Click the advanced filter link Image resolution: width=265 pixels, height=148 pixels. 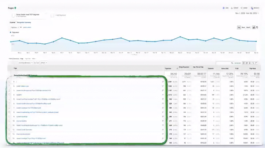pyautogui.click(x=238, y=63)
